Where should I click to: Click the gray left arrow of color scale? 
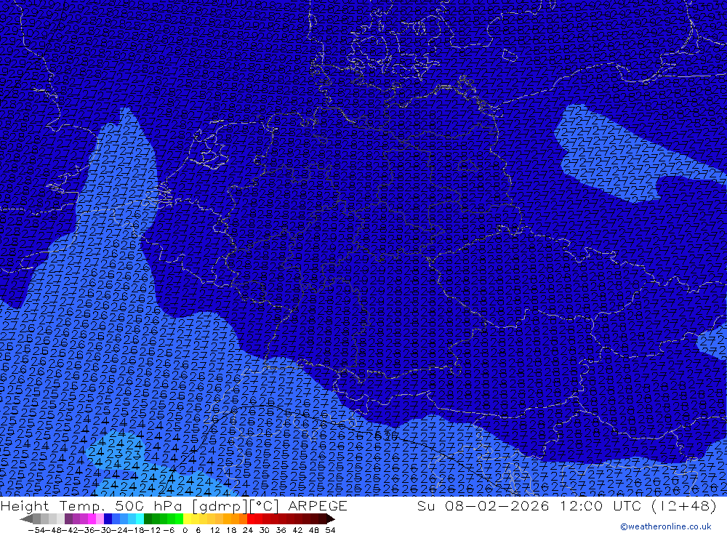tap(26, 519)
